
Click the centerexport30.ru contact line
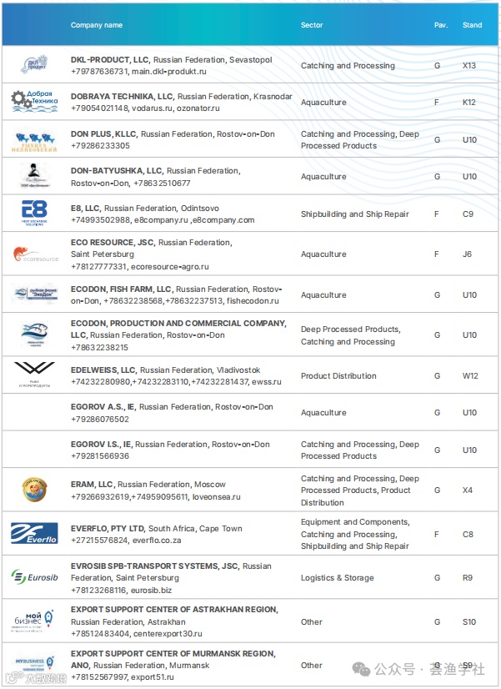click(x=137, y=634)
